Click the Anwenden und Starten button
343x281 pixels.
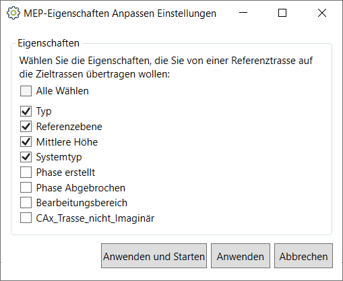154,256
